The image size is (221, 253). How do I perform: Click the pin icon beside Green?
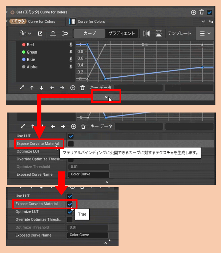[71, 52]
